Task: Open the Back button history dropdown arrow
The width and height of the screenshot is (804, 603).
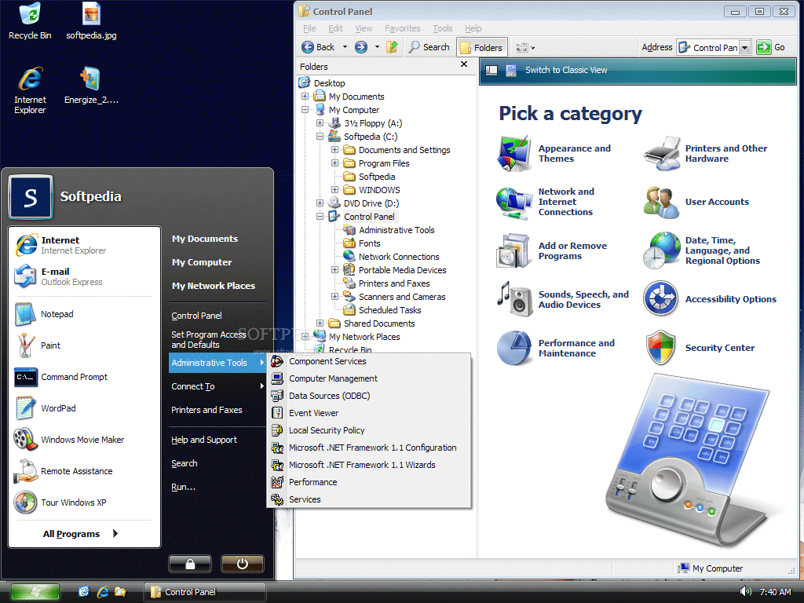Action: point(345,47)
